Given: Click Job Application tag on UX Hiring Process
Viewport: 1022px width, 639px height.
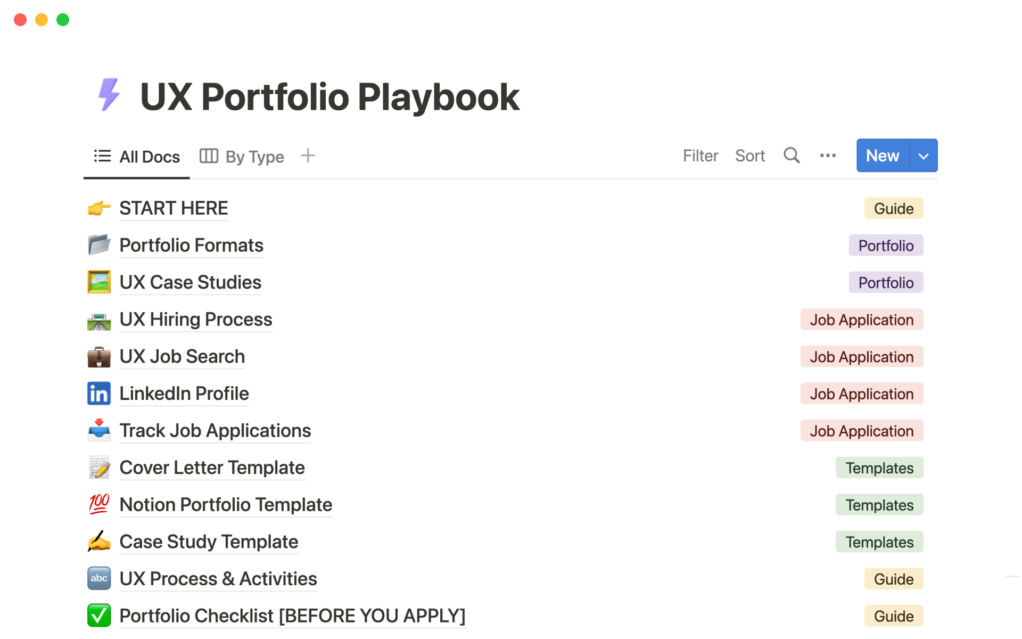Looking at the screenshot, I should coord(861,320).
